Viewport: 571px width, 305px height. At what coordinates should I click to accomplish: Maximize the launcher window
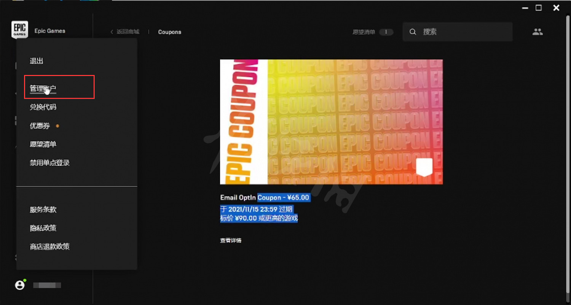click(x=538, y=8)
